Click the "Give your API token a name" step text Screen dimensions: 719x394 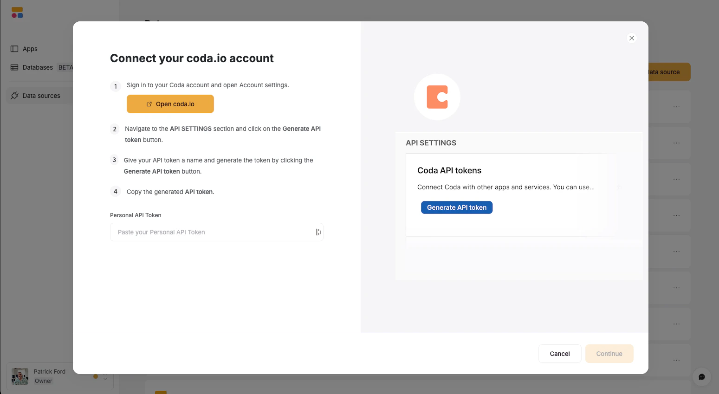coord(219,166)
